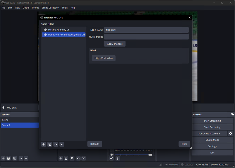235x168 pixels.
Task: Open the Docks menu
Action: (26, 8)
